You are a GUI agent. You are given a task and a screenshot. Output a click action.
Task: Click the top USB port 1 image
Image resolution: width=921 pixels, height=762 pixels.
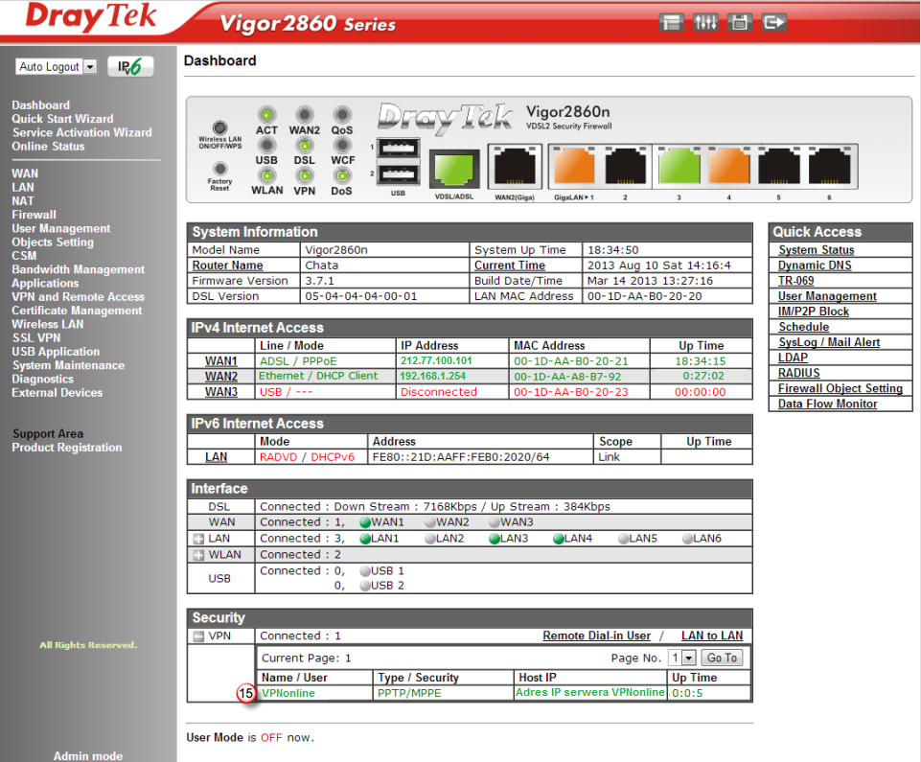pyautogui.click(x=399, y=148)
